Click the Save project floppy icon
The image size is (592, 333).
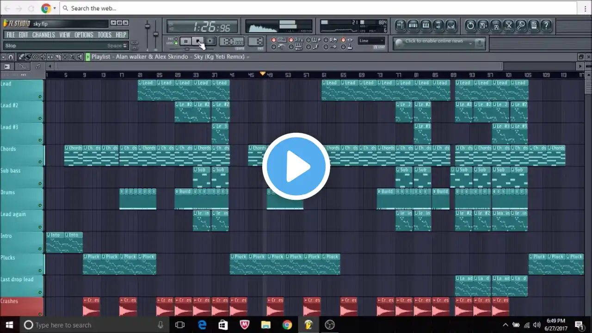pos(496,25)
